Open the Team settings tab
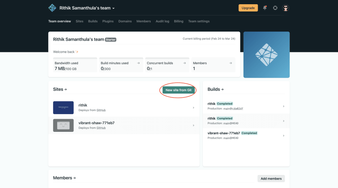338x188 pixels. click(199, 21)
